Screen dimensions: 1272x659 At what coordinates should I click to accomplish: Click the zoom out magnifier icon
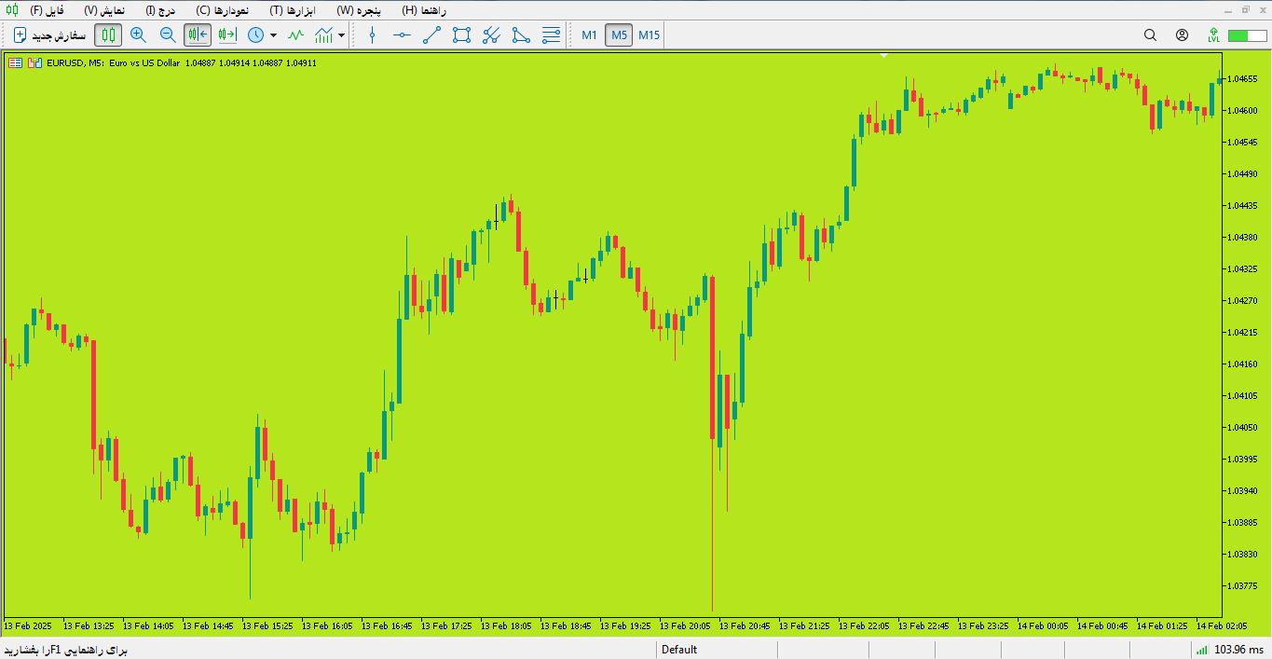pos(168,35)
